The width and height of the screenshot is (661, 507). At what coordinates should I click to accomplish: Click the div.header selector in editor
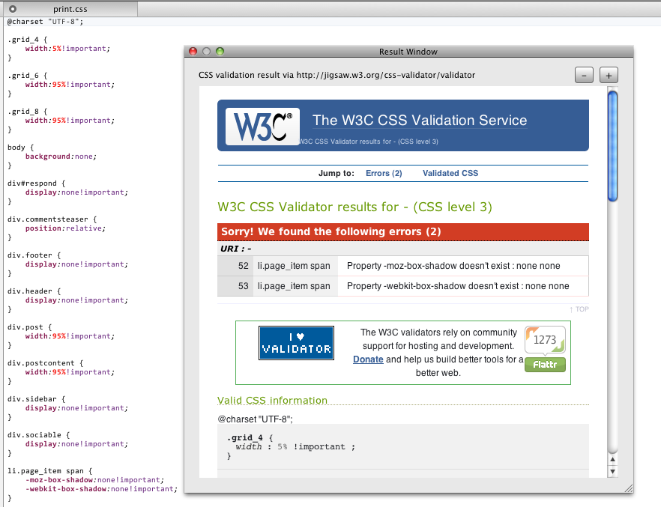34,291
